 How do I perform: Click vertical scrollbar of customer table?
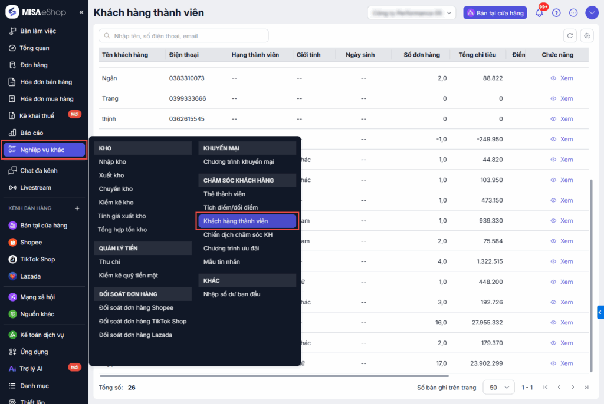591,276
